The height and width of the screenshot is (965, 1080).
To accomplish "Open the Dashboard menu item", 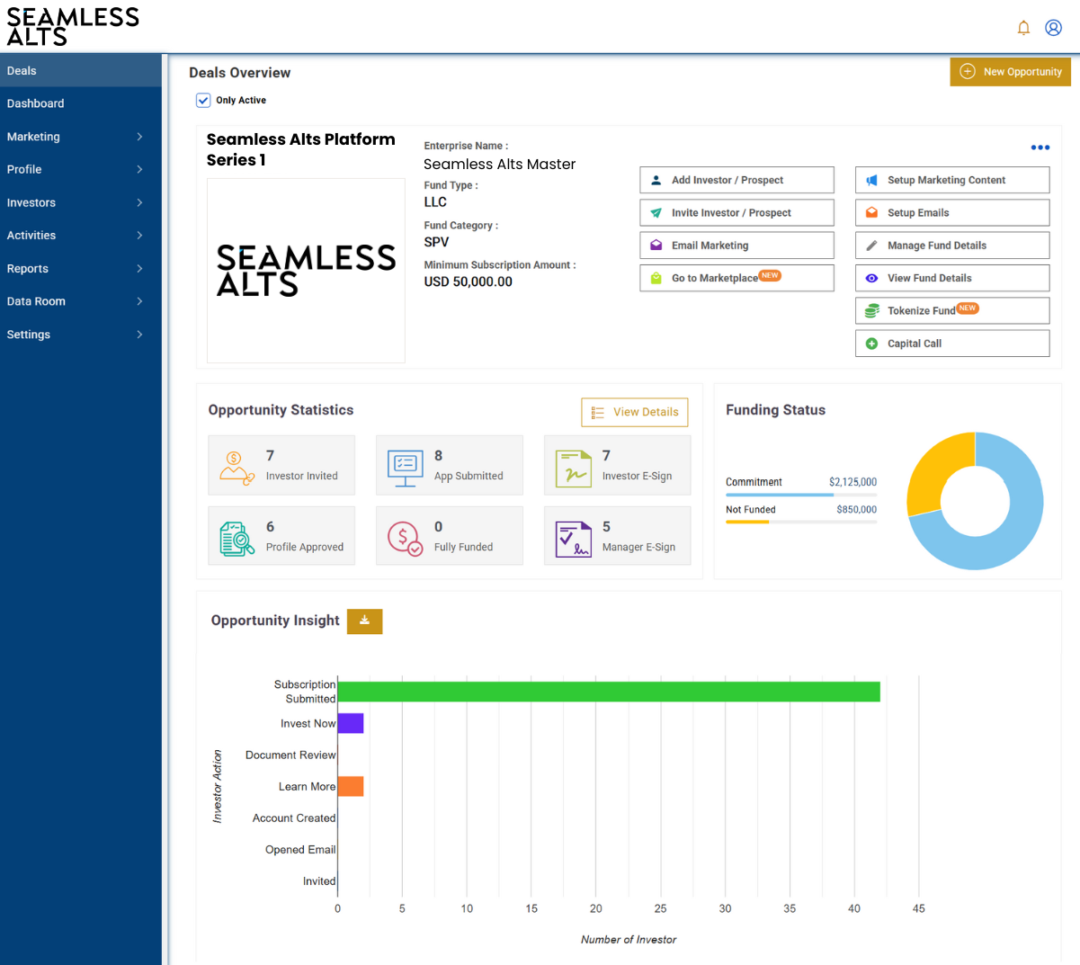I will tap(36, 103).
